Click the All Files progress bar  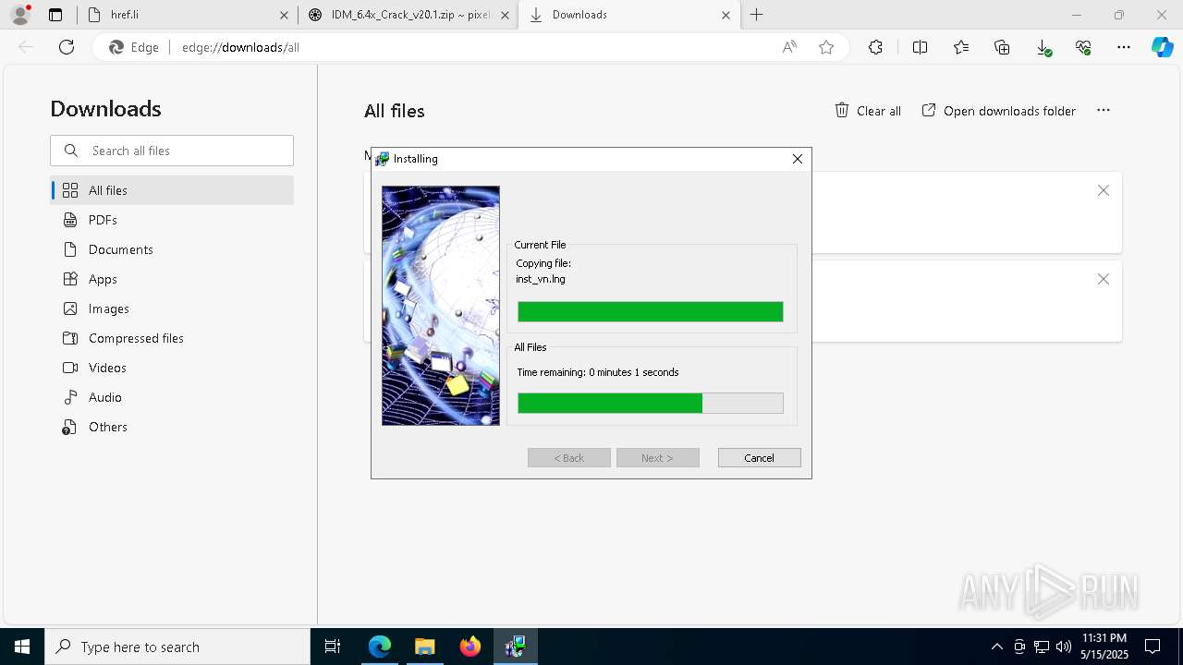(650, 403)
